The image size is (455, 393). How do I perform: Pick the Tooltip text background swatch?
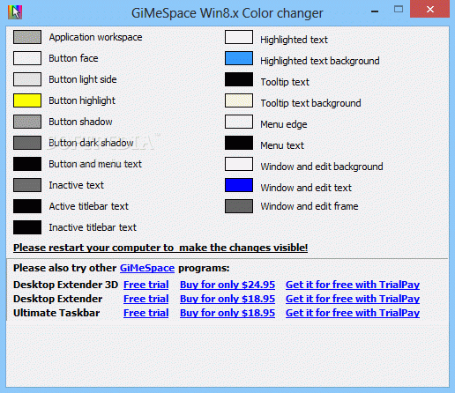239,100
